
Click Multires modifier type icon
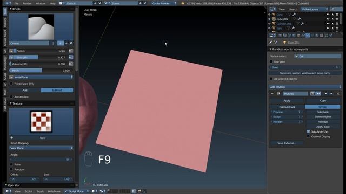(x=278, y=93)
